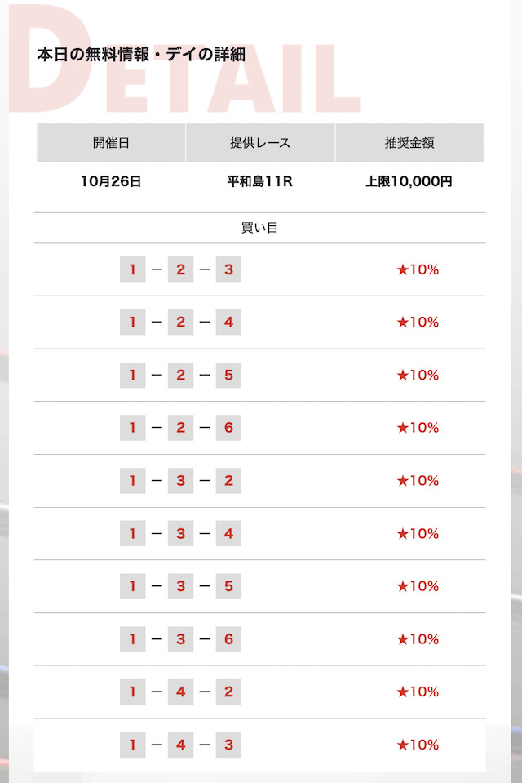Click the star rating in the 1-3-4 row
The height and width of the screenshot is (783, 522).
418,534
